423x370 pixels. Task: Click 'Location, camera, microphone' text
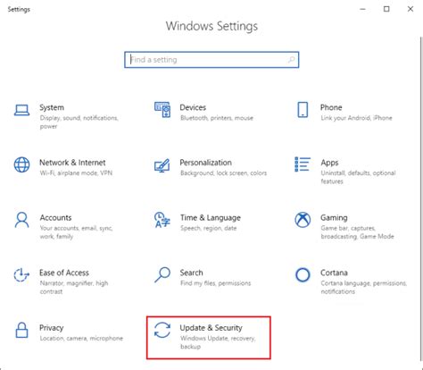(x=81, y=339)
